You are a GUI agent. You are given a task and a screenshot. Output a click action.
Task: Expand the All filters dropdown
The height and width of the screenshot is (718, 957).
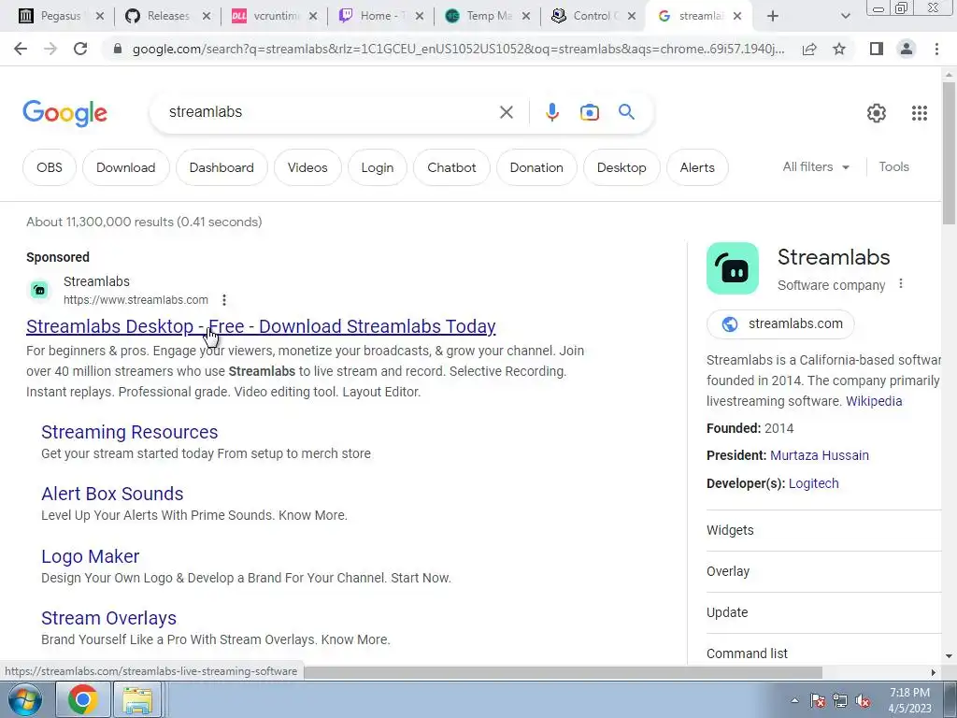pos(816,166)
